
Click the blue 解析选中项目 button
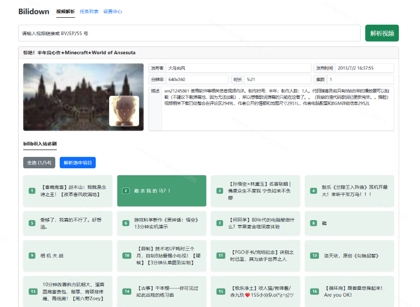pos(77,162)
